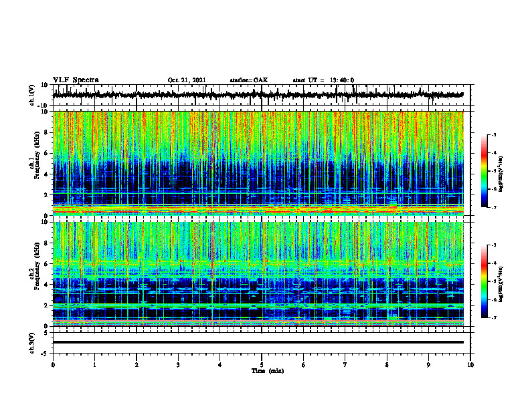Viewport: 530px width, 409px height.
Task: Click time axis tick label "8"
Action: coord(387,364)
